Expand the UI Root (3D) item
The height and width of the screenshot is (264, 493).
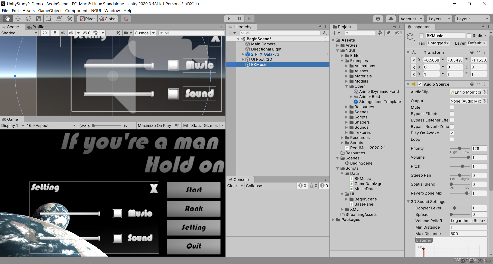[x=243, y=59]
